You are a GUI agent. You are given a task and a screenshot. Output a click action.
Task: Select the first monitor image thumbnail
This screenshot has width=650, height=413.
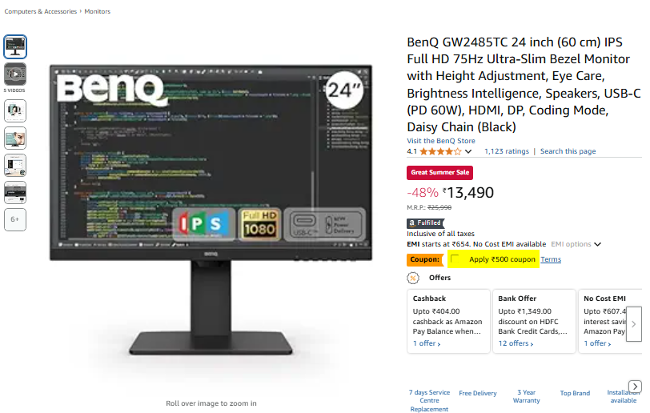coord(15,47)
